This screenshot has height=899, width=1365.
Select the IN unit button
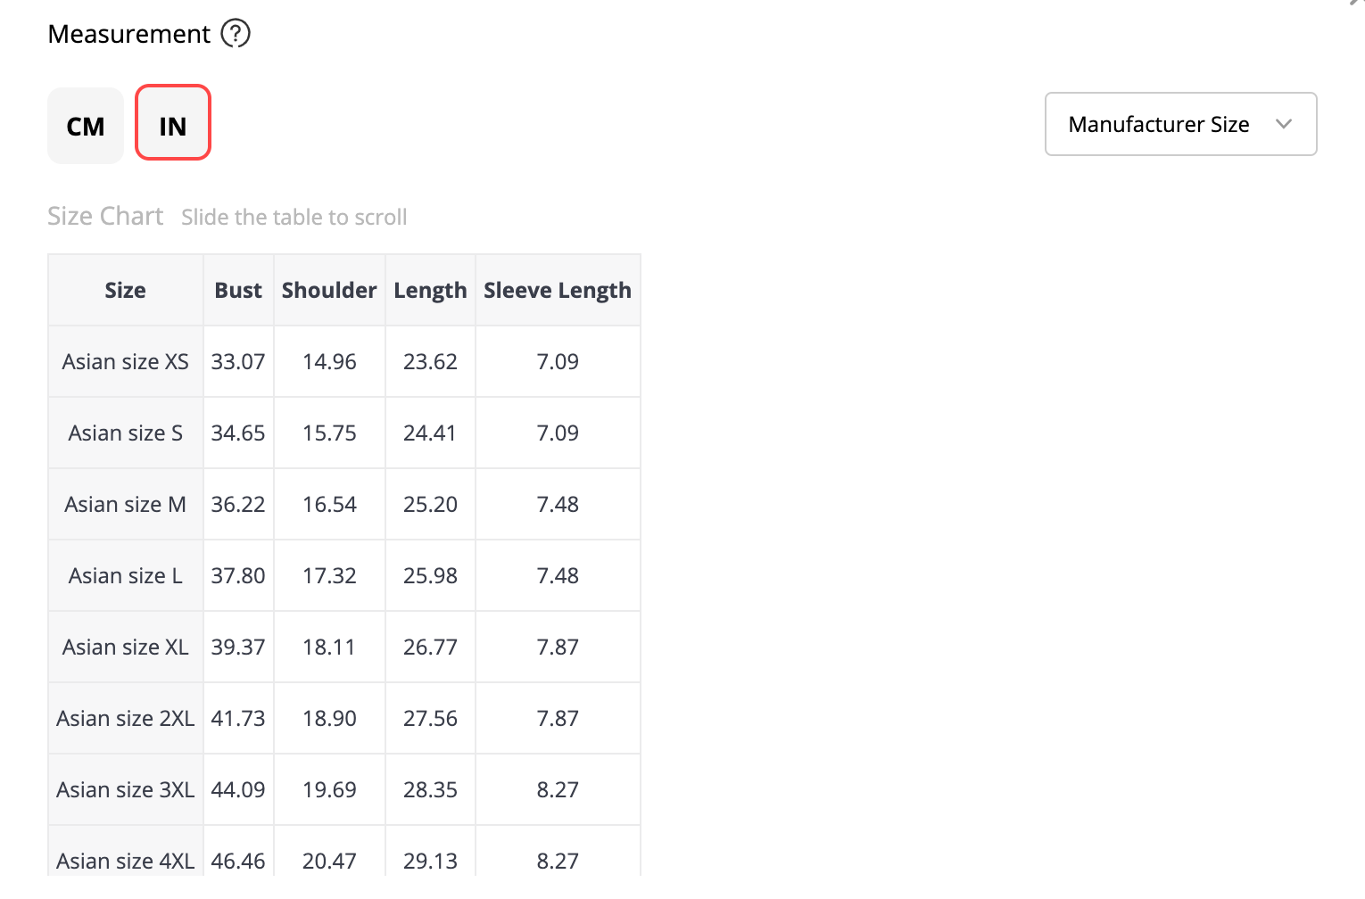click(173, 122)
